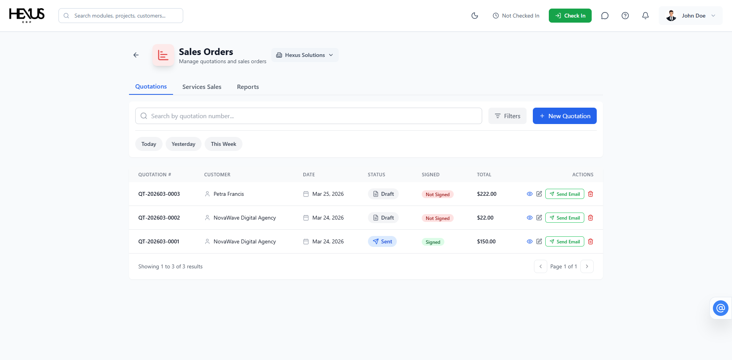Screen dimensions: 732x360
Task: Click the Mar 25, 2026 date
Action: (x=328, y=194)
